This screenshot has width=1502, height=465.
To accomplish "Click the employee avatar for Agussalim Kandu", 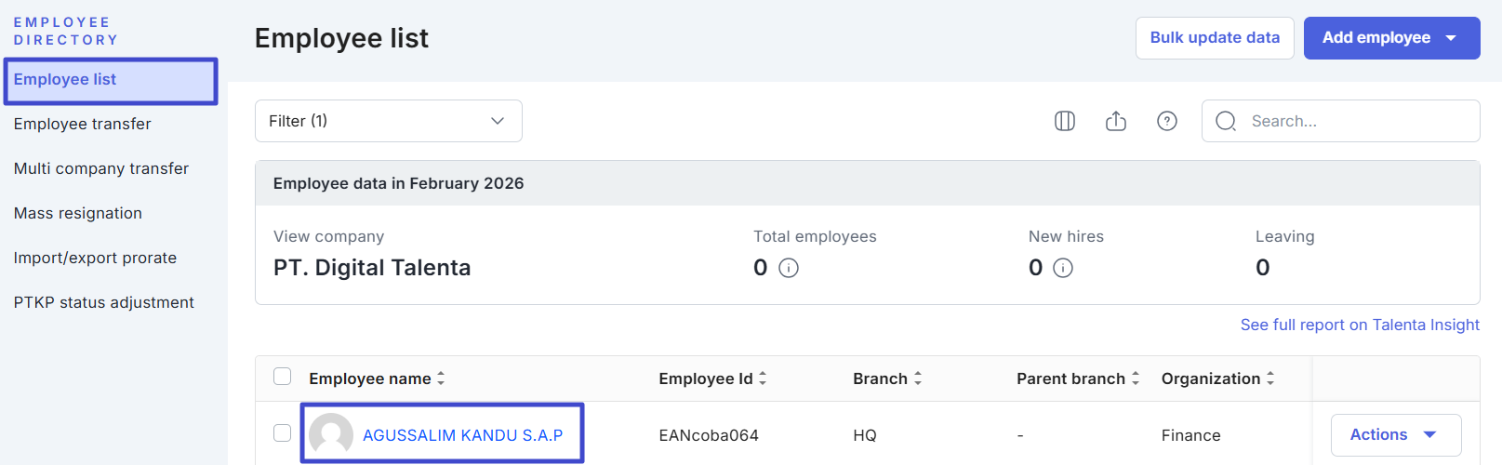I will (331, 434).
